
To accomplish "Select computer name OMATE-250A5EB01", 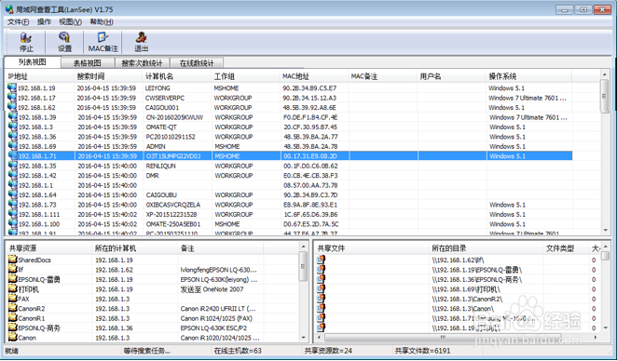I will (x=173, y=224).
